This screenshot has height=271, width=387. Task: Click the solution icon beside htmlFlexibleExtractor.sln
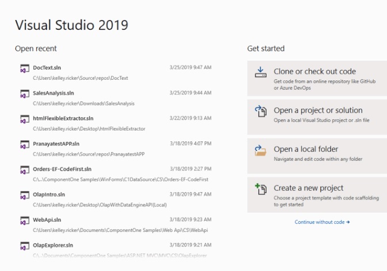tap(25, 119)
